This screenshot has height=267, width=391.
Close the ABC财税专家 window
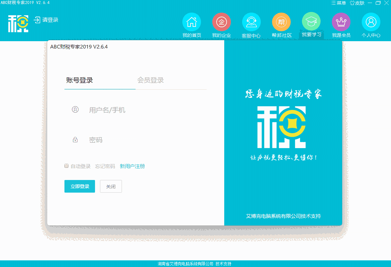pyautogui.click(x=386, y=3)
